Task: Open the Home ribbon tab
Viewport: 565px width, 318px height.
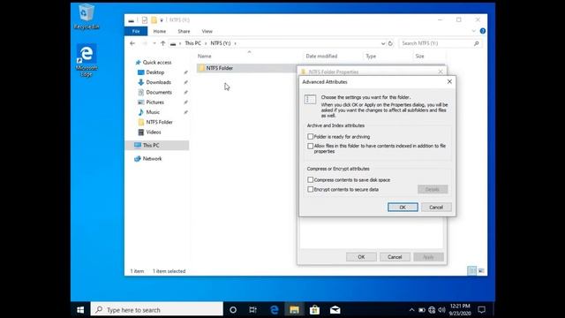Action: pos(160,32)
